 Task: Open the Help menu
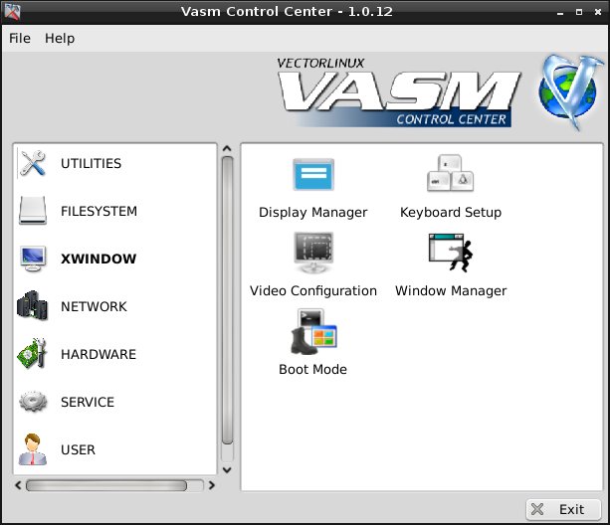tap(60, 39)
